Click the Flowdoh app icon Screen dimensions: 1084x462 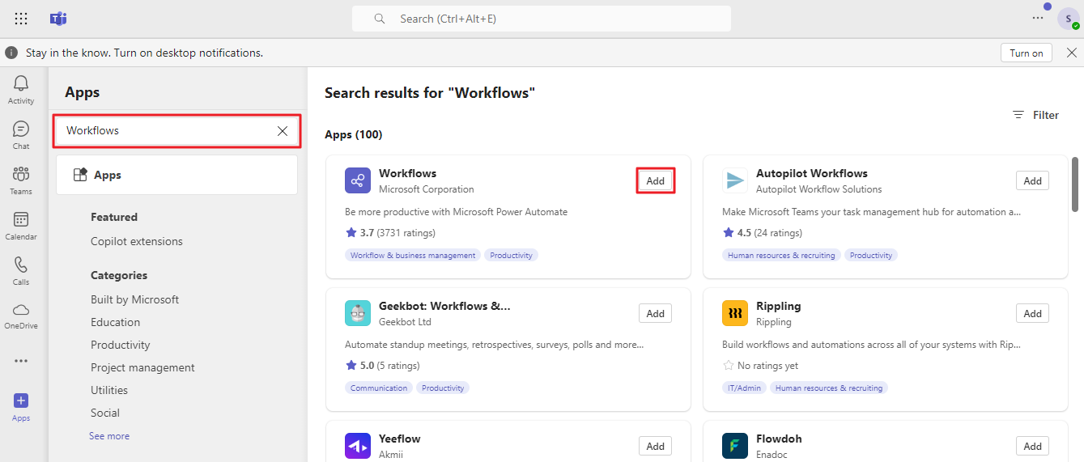click(735, 446)
